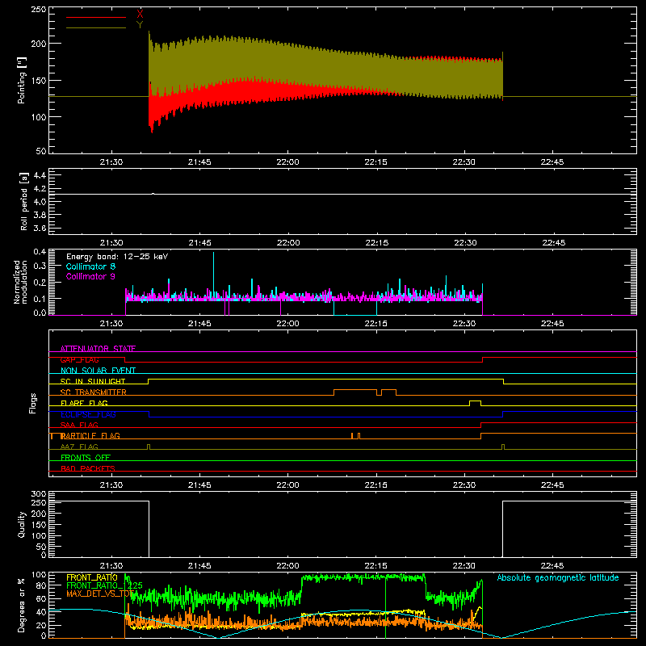Image resolution: width=646 pixels, height=646 pixels.
Task: Select the PARTICLE_FLAG label
Action: pos(90,435)
